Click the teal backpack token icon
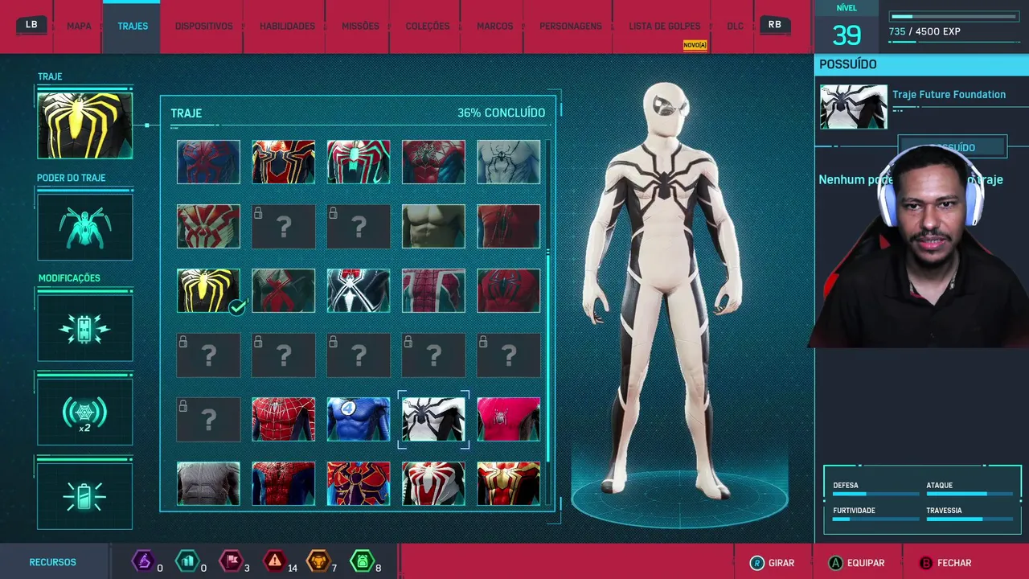This screenshot has height=579, width=1029. click(187, 561)
